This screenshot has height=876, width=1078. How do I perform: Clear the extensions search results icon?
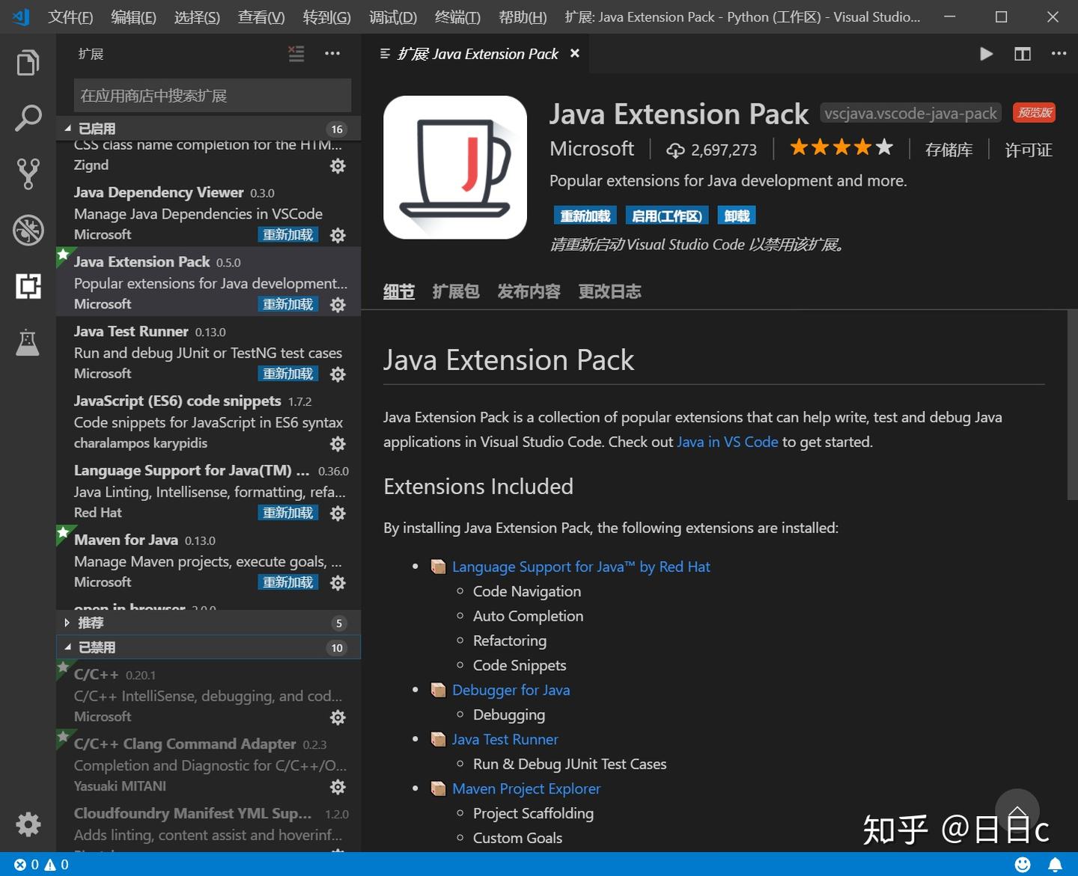296,54
